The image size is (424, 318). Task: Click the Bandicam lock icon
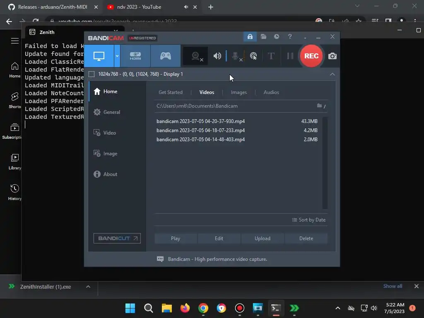(x=250, y=36)
